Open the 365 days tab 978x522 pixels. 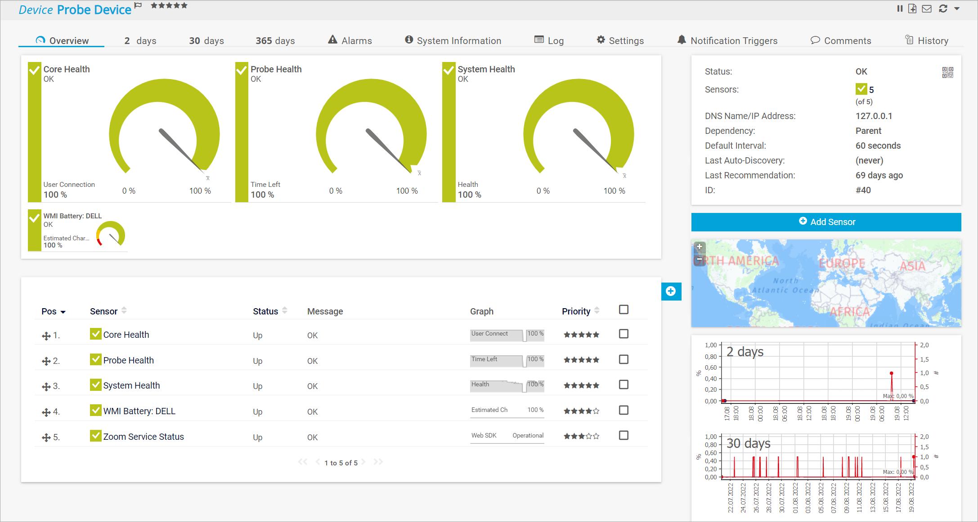(275, 41)
